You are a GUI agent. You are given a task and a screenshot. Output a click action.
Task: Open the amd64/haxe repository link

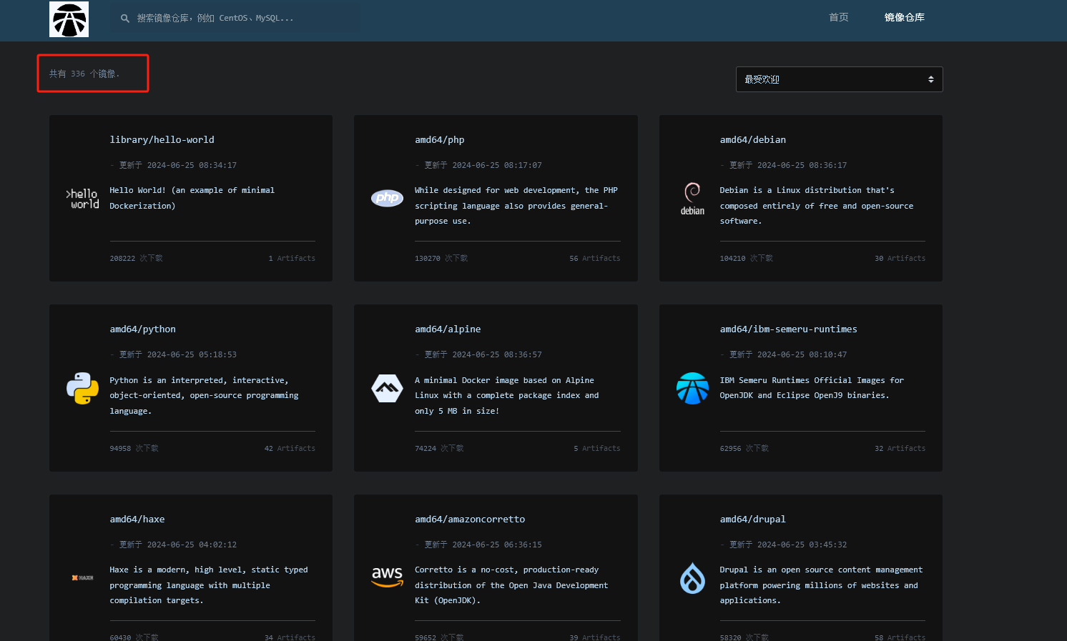pyautogui.click(x=137, y=520)
